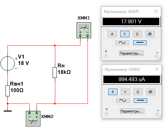Select ohmmeter mode Ω in Multimeter-XMM1
Viewport: 167px width, 129px height.
137,34
